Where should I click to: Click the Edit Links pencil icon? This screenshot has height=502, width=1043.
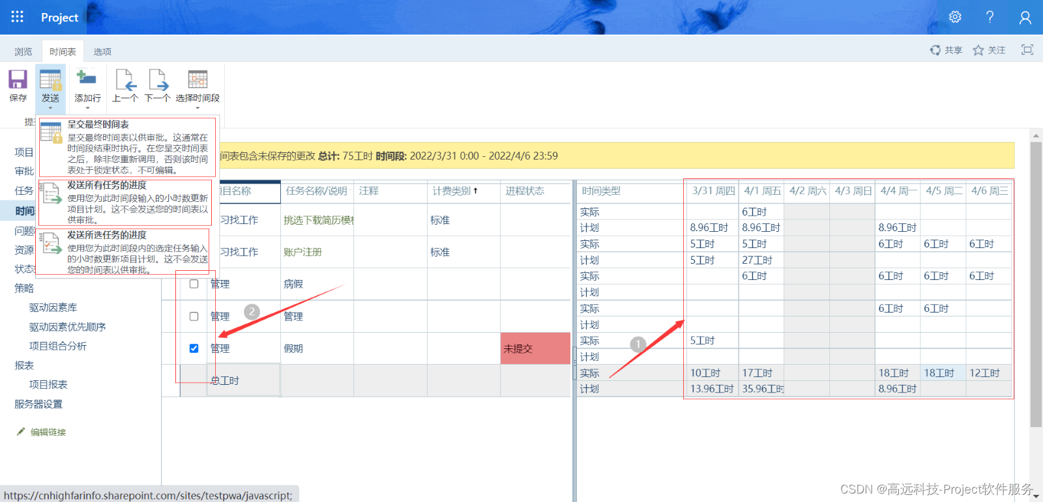(x=21, y=432)
